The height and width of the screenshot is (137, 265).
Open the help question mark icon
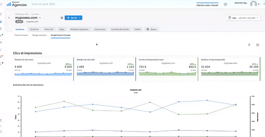(x=226, y=4)
